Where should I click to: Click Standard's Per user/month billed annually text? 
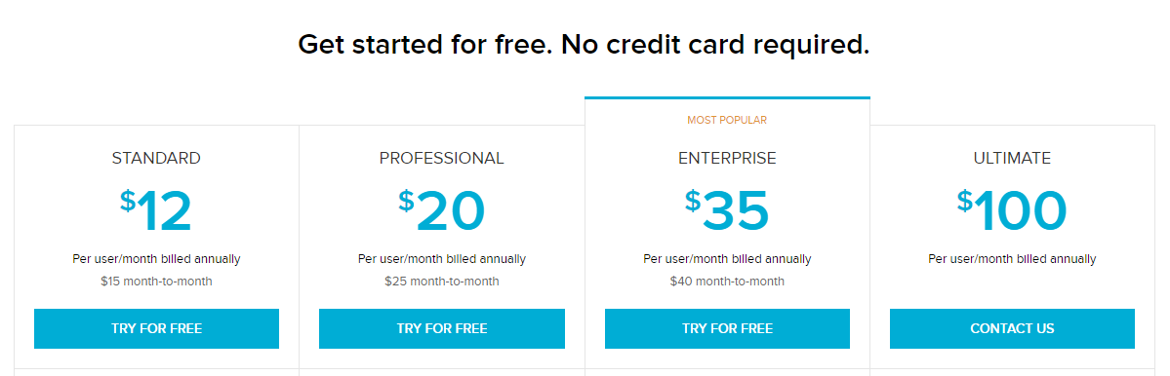[157, 259]
